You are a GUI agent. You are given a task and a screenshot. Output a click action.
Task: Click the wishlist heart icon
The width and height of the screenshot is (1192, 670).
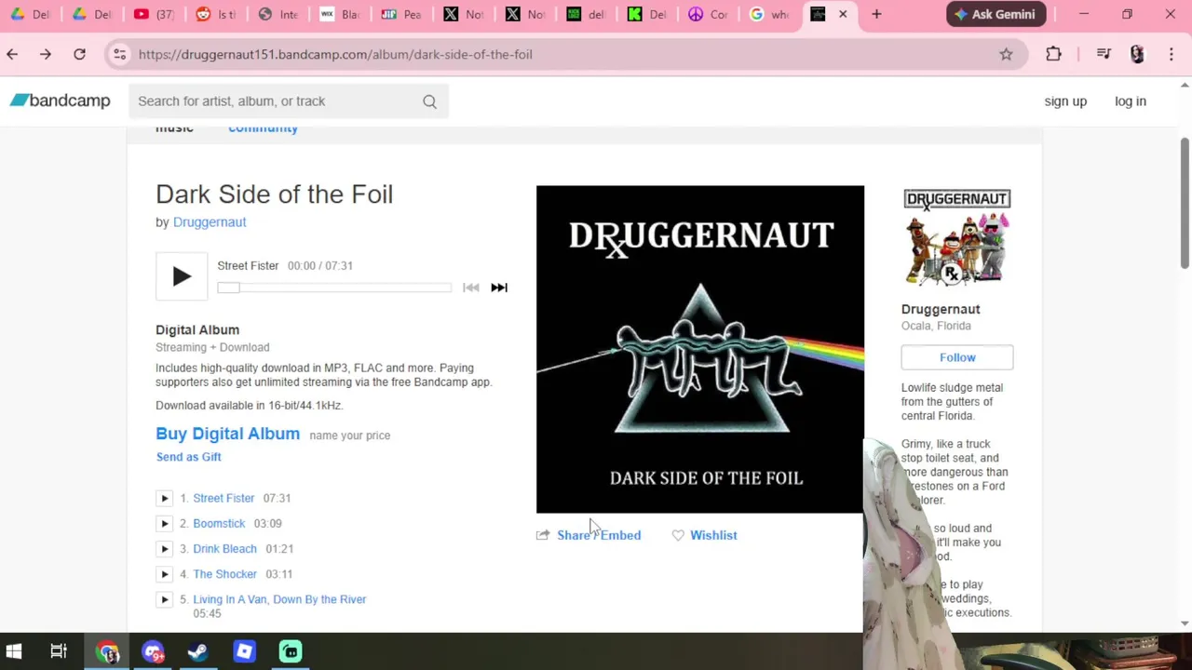678,535
